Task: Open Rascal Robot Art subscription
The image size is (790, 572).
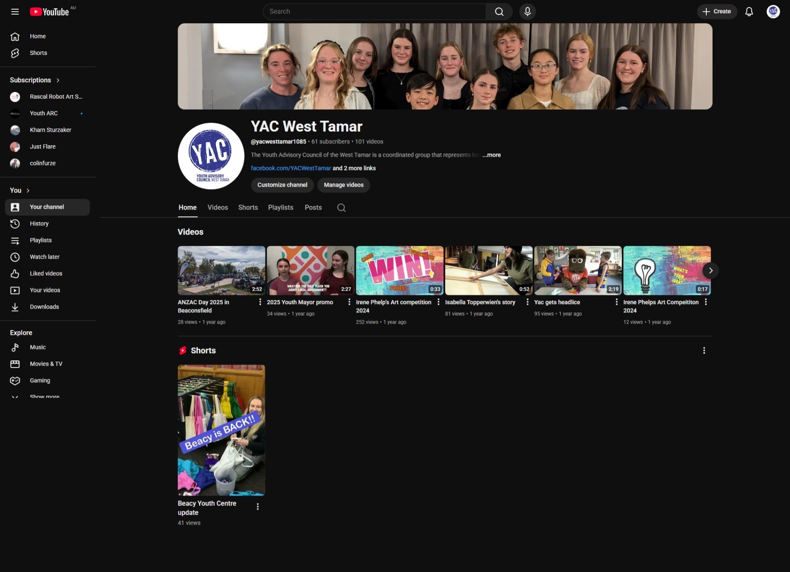Action: coord(48,97)
